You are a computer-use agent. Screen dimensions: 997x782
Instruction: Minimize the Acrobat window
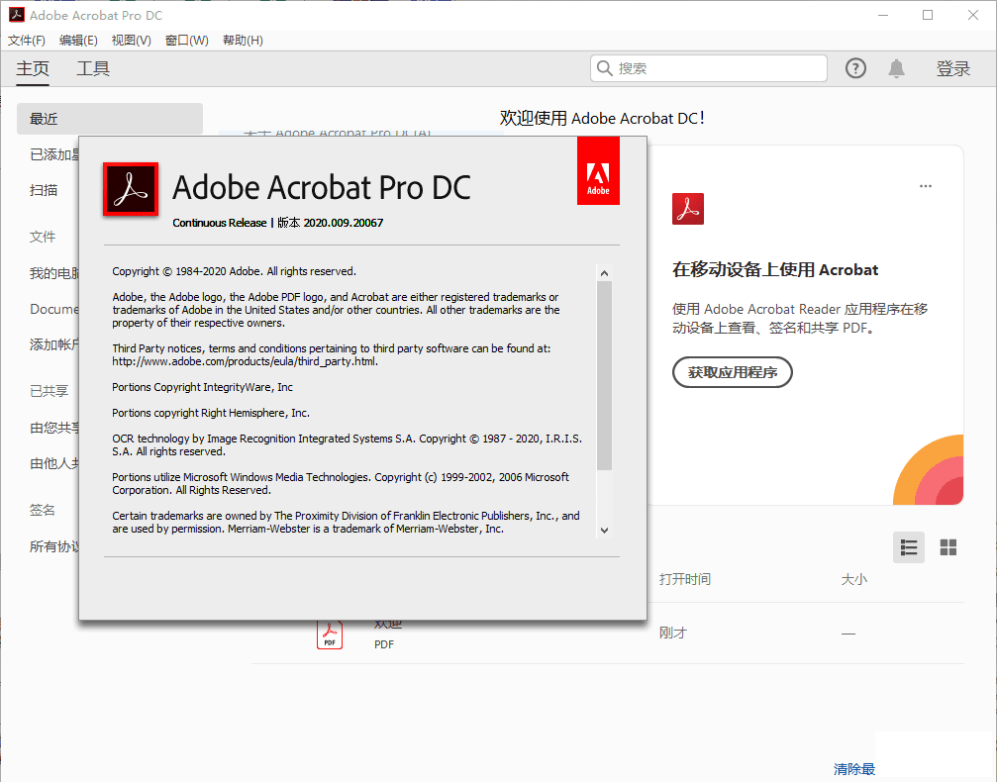click(882, 15)
